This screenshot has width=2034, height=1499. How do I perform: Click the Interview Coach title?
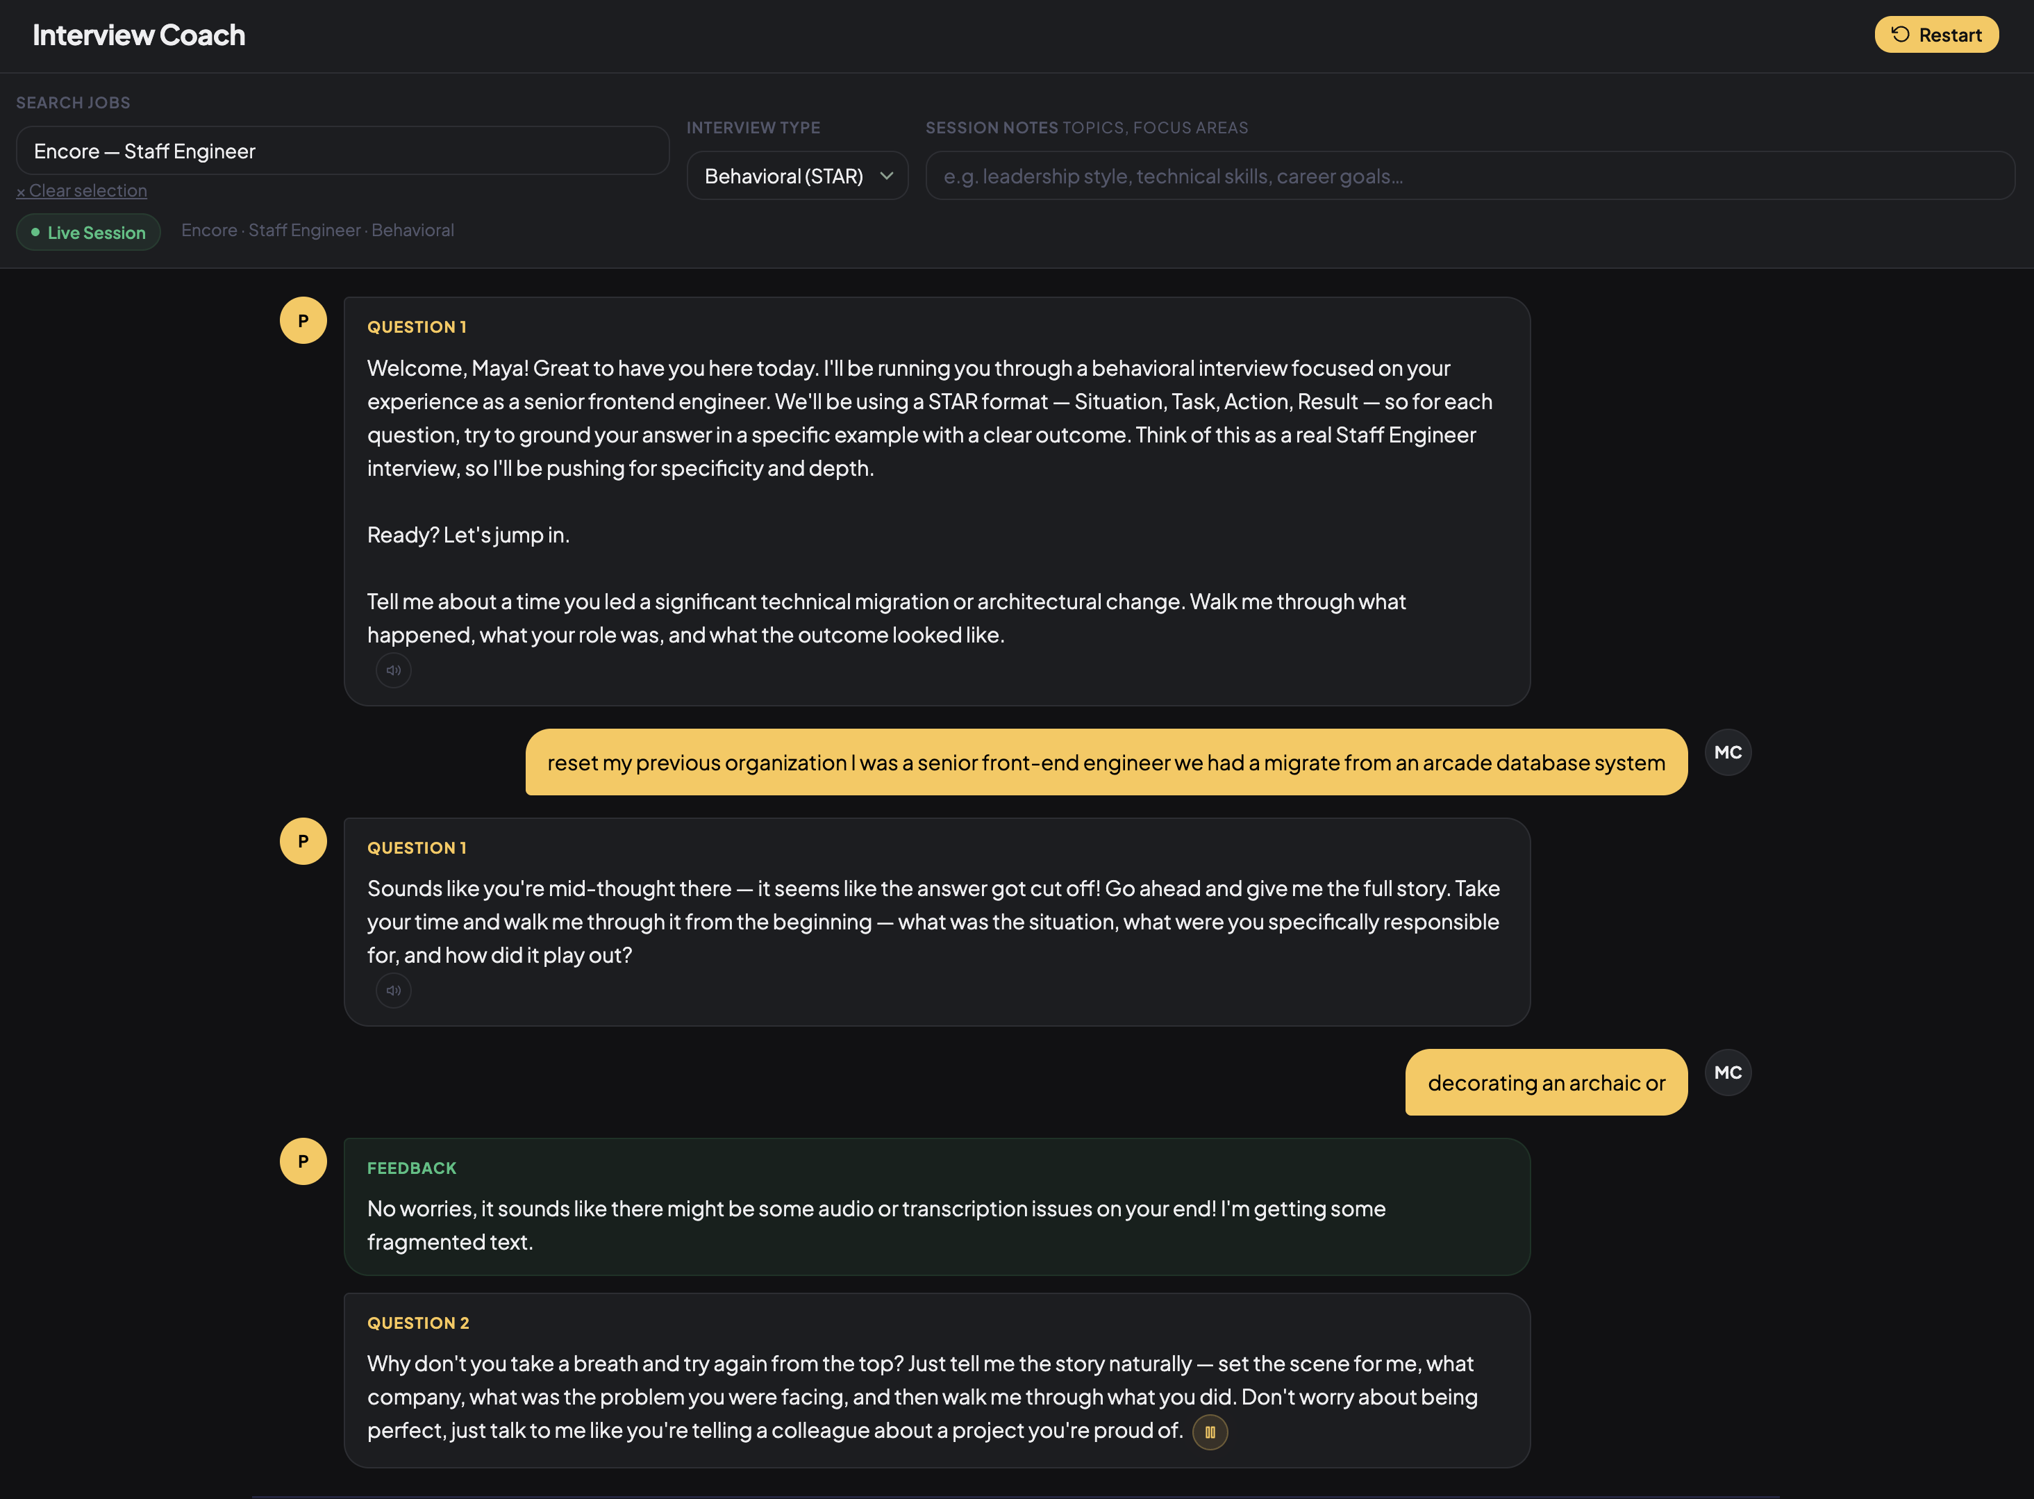139,35
